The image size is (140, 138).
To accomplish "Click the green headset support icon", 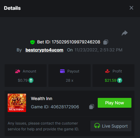I will tap(97, 126).
